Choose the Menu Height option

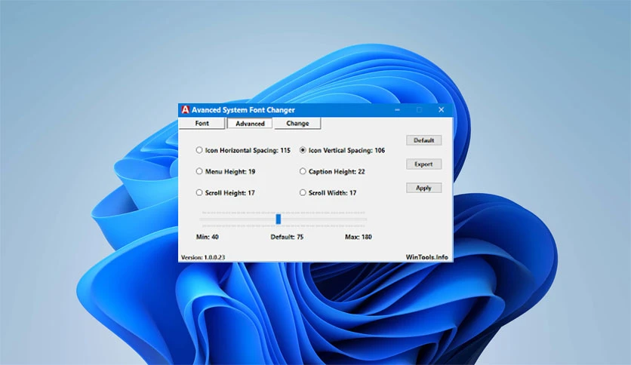click(199, 171)
